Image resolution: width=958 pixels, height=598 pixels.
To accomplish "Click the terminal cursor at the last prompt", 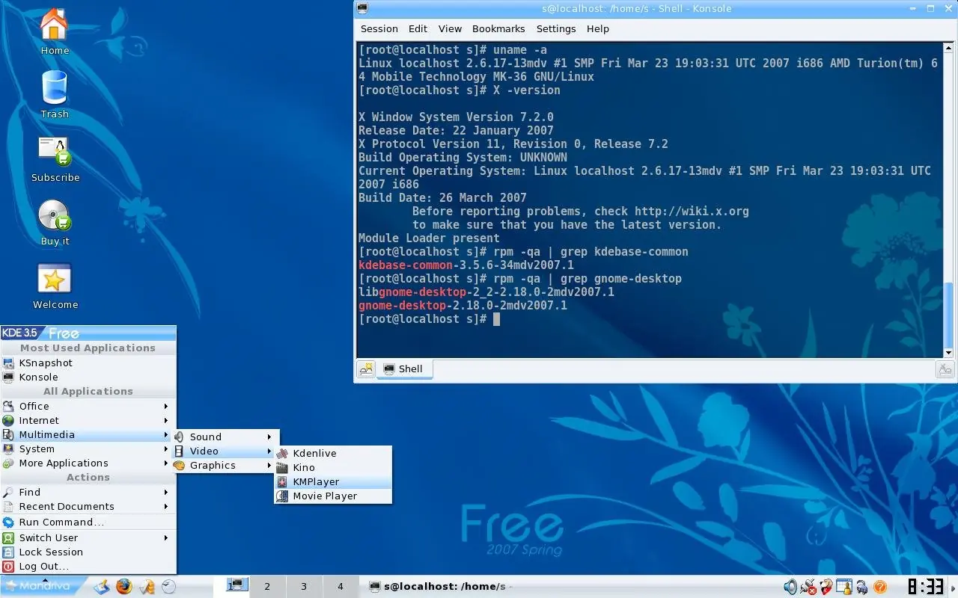I will tap(495, 319).
